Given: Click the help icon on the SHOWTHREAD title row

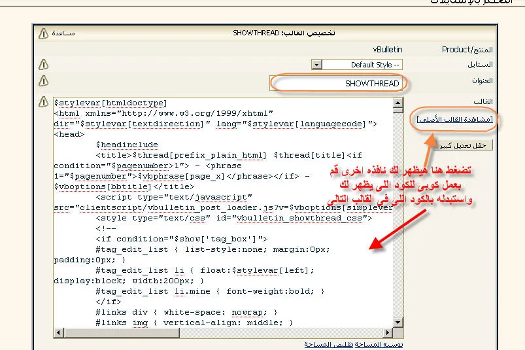Looking at the screenshot, I should point(43,80).
